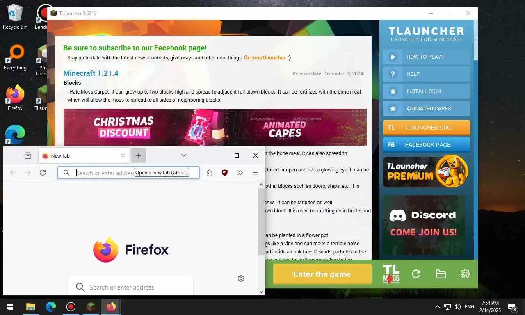The width and height of the screenshot is (525, 315).
Task: Open Bandicam recorder taskbar icon
Action: pos(71,307)
